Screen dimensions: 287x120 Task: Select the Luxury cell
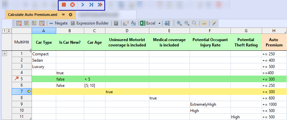pos(44,67)
